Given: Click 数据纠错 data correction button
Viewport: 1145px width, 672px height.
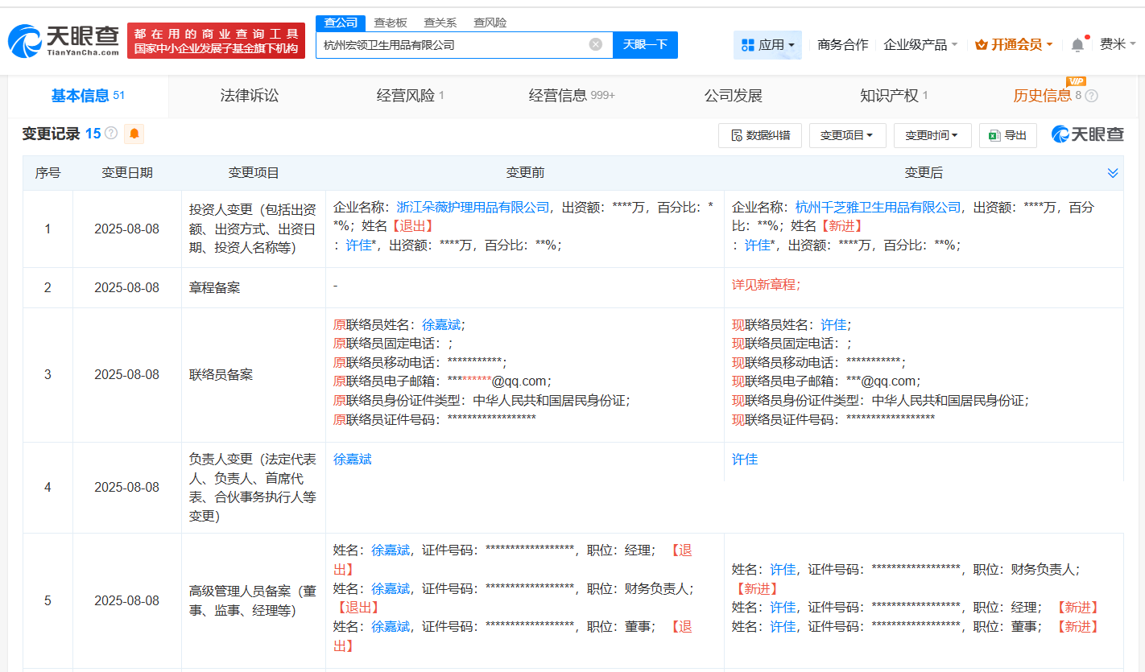Looking at the screenshot, I should (759, 135).
